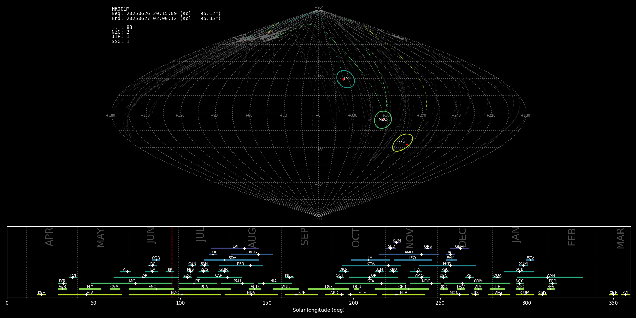Click the STA shower label in timeline
Screen dimensions: 636x318
tap(371, 281)
